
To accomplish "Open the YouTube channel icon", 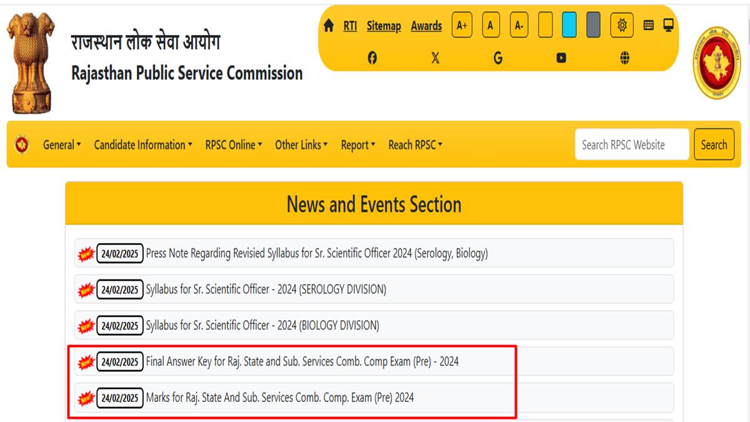I will [x=561, y=58].
